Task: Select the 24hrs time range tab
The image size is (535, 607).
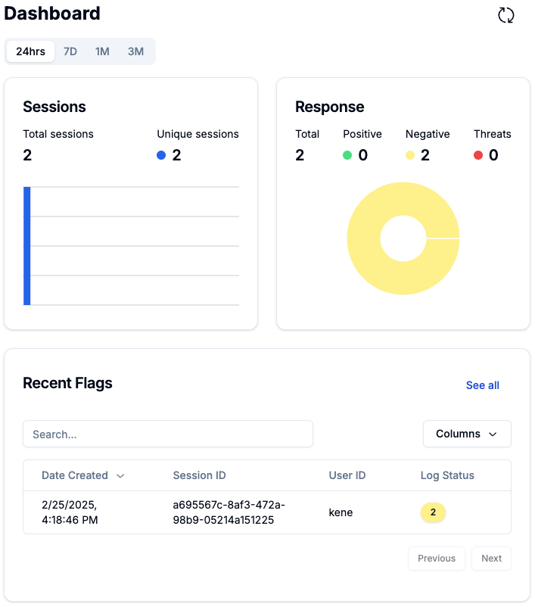Action: click(30, 51)
